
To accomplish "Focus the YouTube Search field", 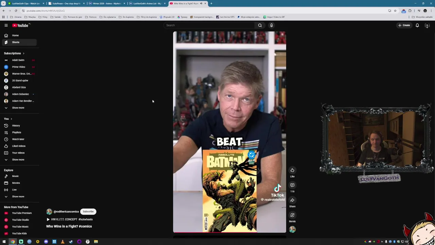I will [209, 25].
